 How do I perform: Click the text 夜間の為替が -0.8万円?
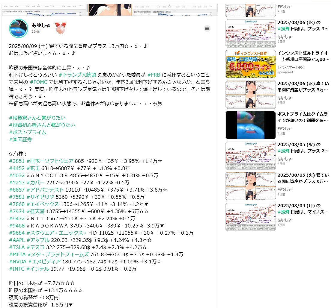tap(34, 298)
